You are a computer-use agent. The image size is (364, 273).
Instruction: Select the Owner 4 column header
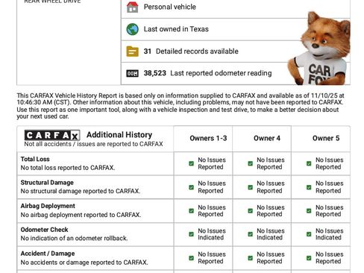(x=267, y=138)
